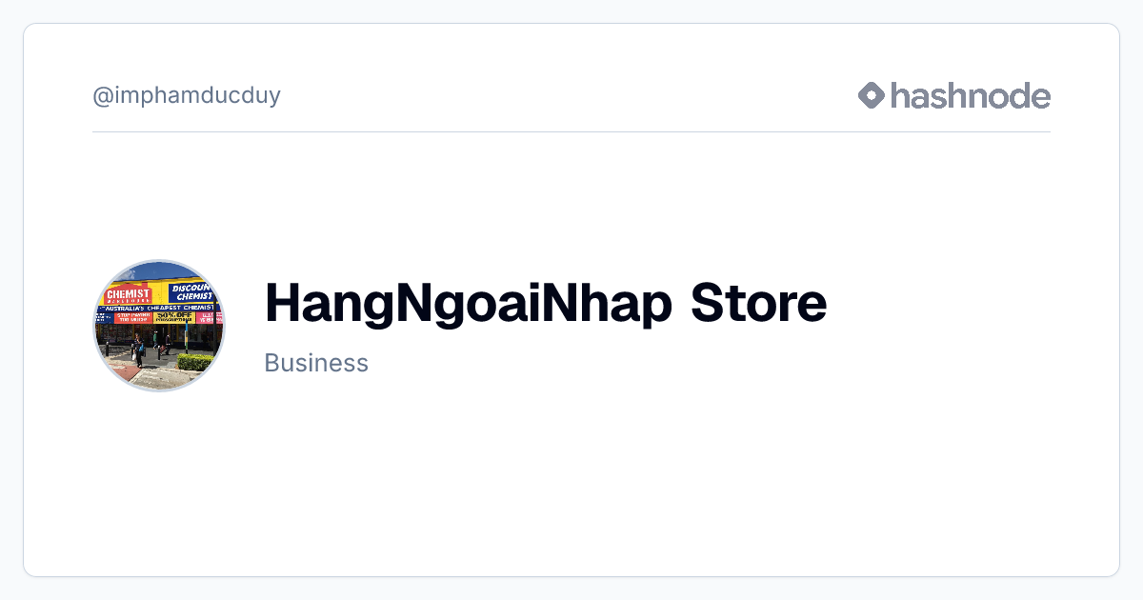1143x600 pixels.
Task: Click the blue sky in the avatar photo
Action: coord(159,270)
